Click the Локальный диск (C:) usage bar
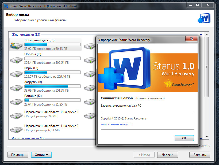This screenshot has height=165, width=219. 52,44
